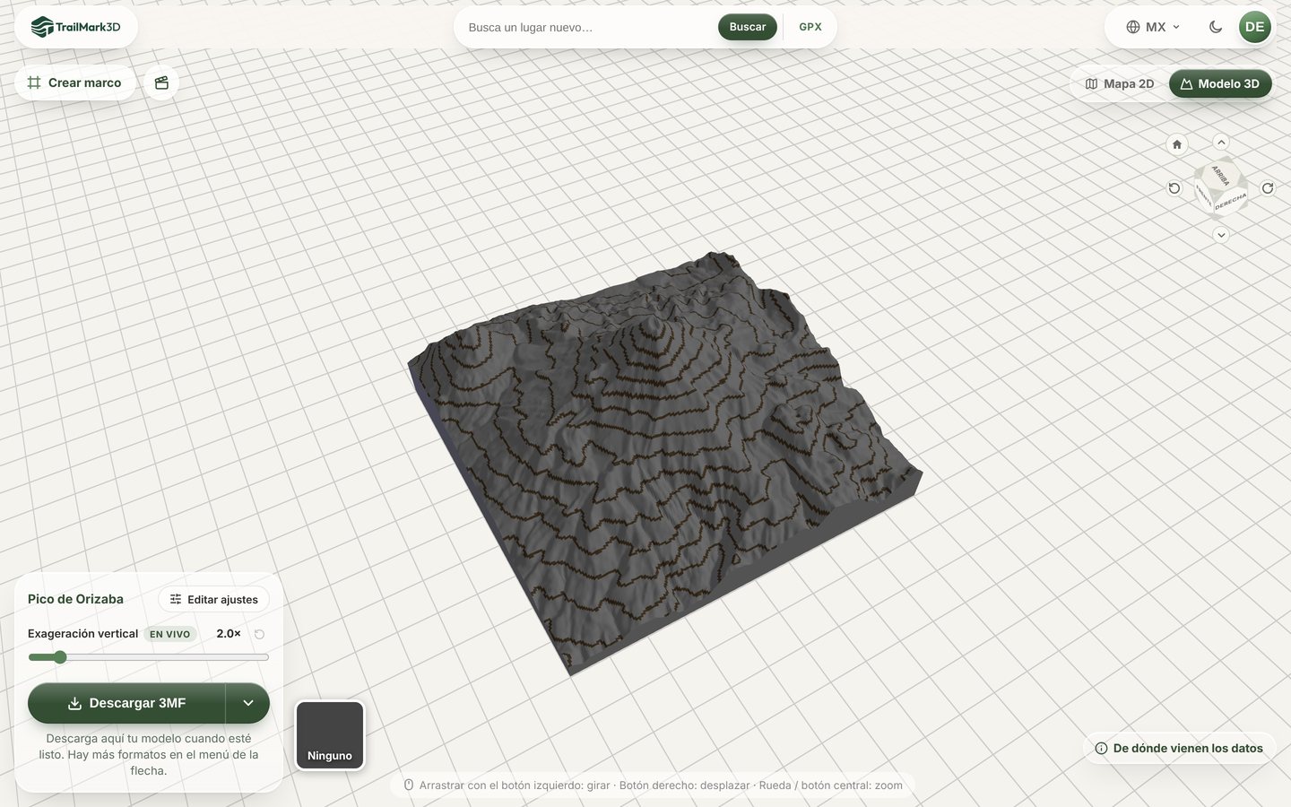Open Editar ajustes settings
This screenshot has width=1291, height=807.
[214, 599]
